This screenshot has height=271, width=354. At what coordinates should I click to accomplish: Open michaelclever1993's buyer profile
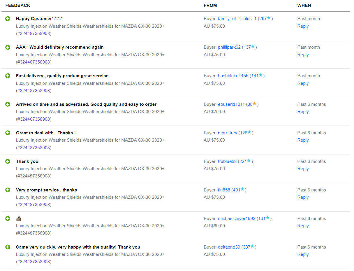(x=237, y=219)
